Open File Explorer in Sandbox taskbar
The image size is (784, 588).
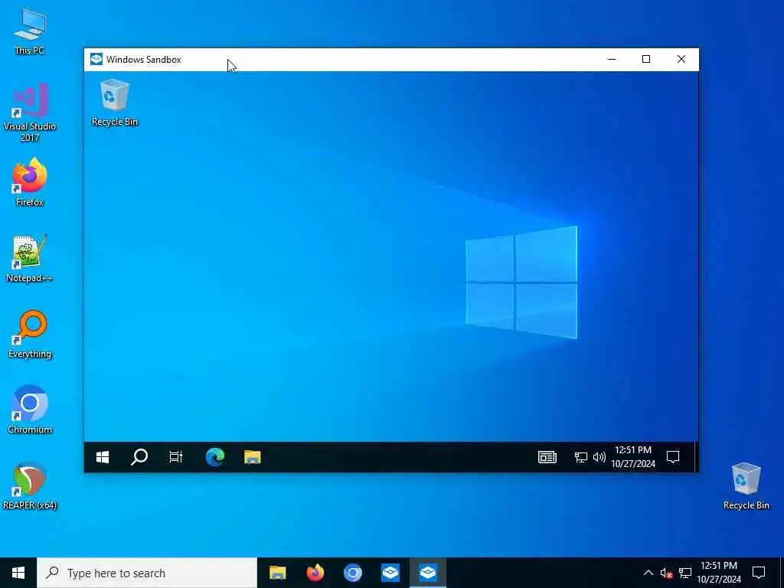click(253, 457)
